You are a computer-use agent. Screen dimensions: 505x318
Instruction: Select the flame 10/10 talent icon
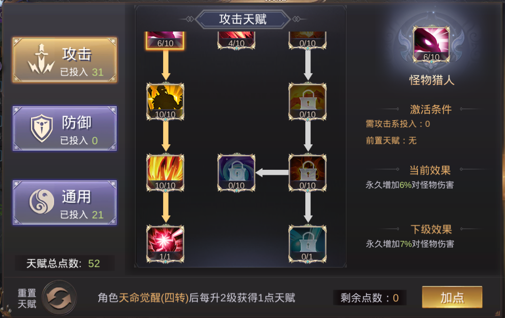coord(165,173)
